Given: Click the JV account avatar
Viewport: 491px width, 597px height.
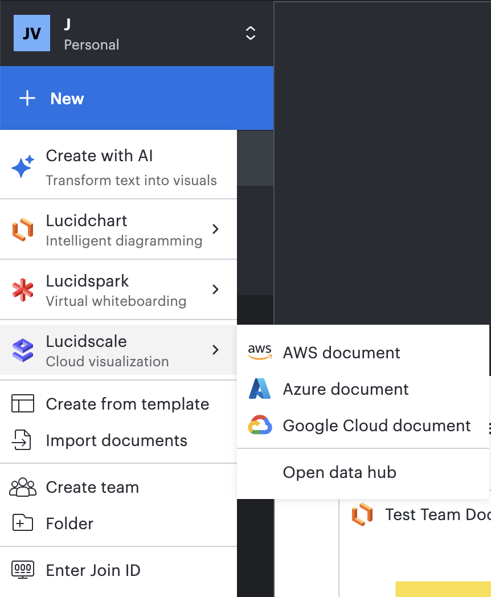Looking at the screenshot, I should [31, 33].
